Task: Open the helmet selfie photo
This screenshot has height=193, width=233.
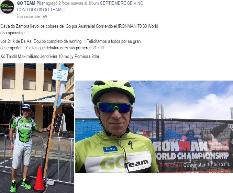Action: point(154,127)
